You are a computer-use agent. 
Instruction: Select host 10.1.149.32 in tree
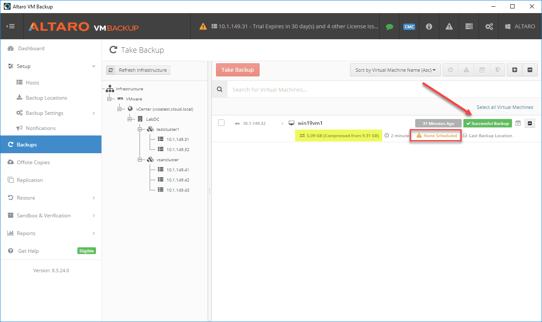178,149
